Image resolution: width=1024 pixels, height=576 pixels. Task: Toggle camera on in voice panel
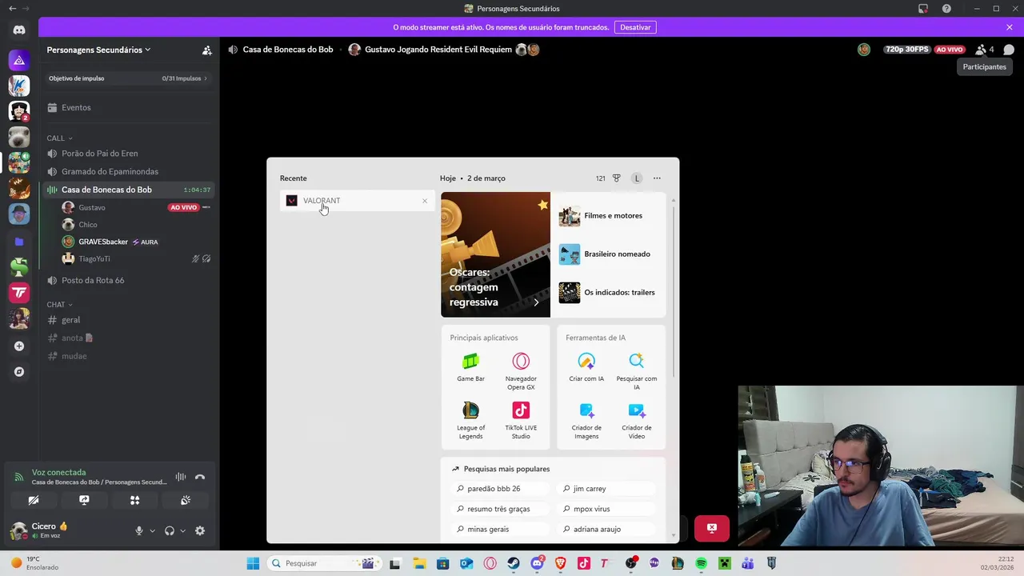coord(34,500)
